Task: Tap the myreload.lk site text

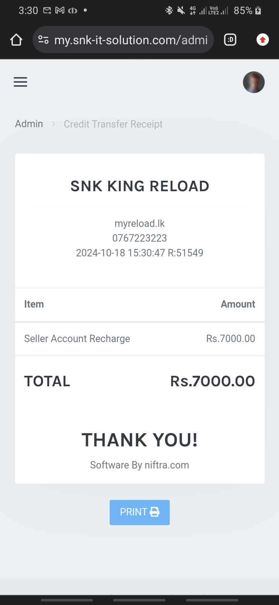Action: tap(140, 223)
